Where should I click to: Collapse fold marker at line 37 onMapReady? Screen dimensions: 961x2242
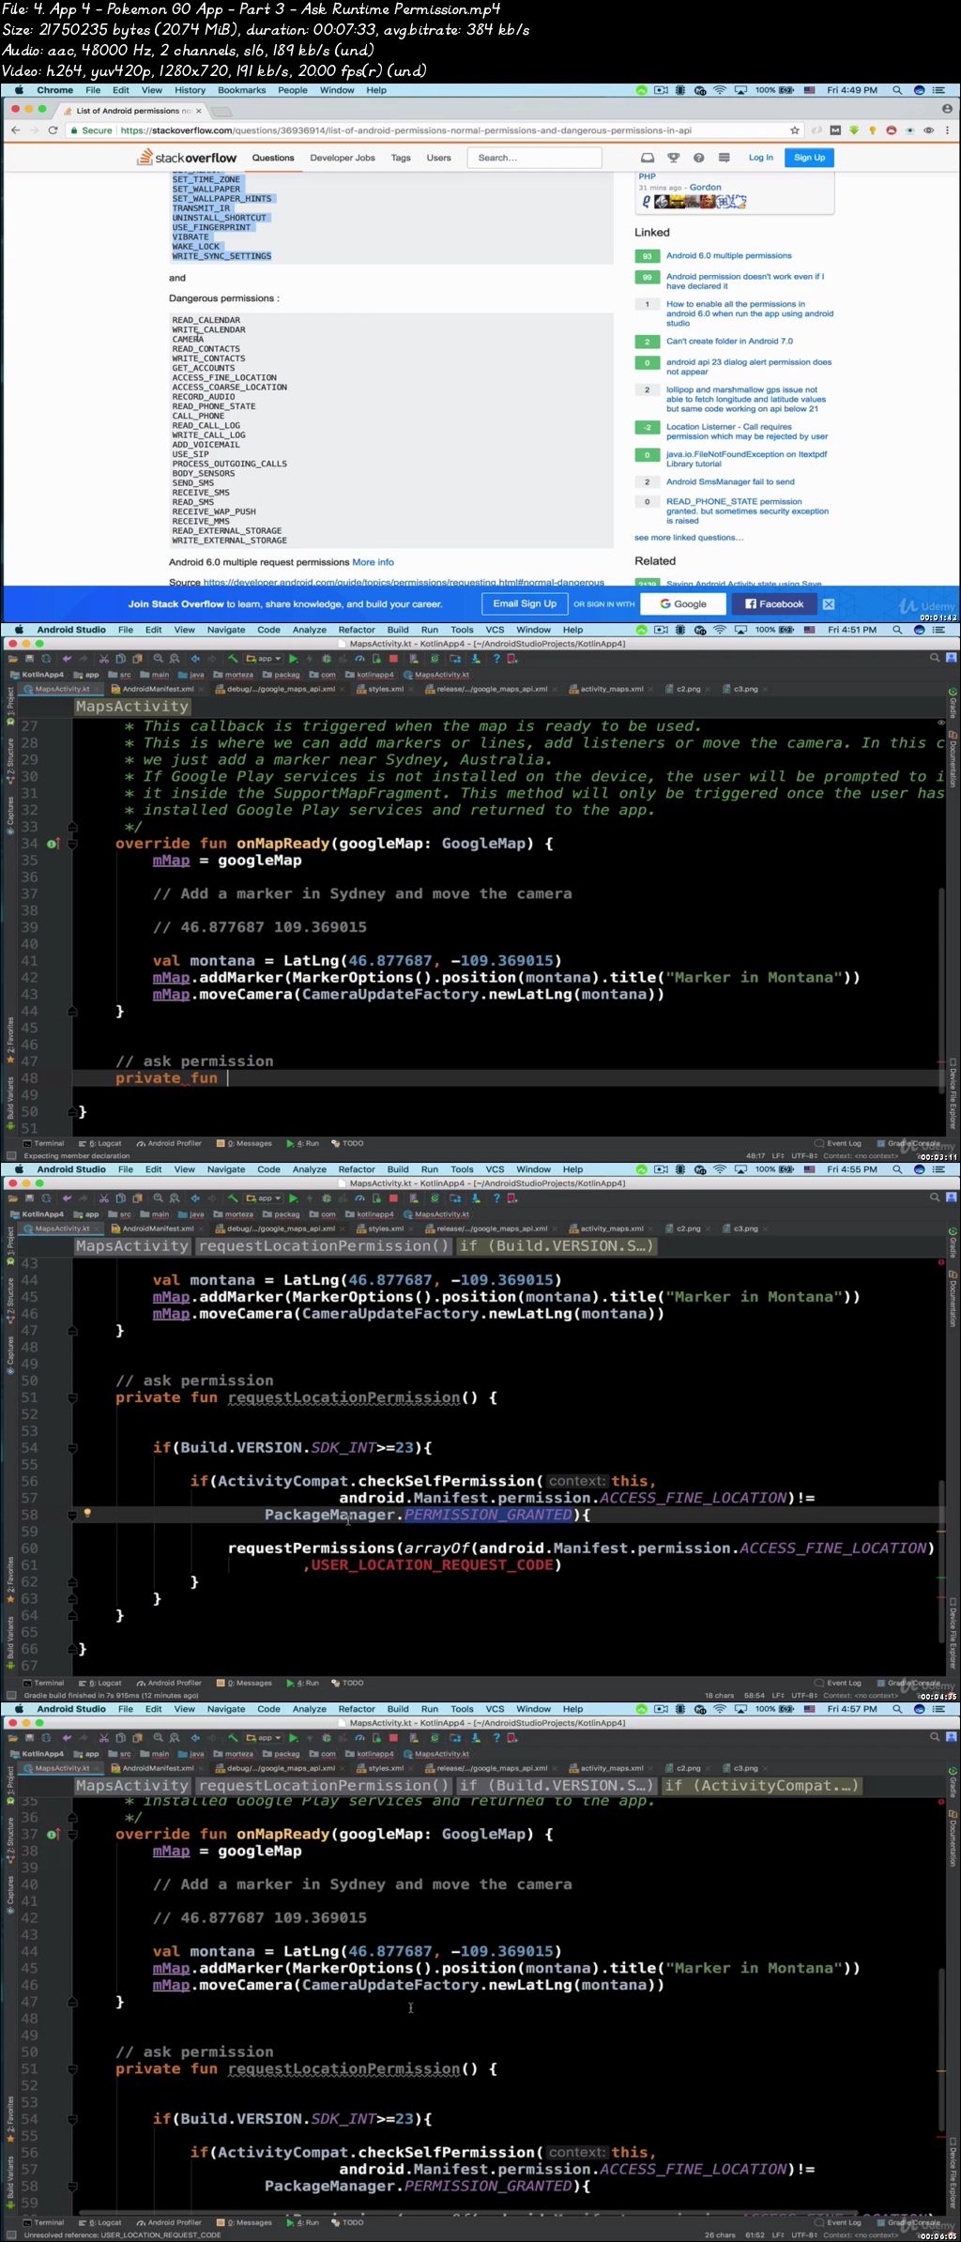click(x=72, y=1834)
